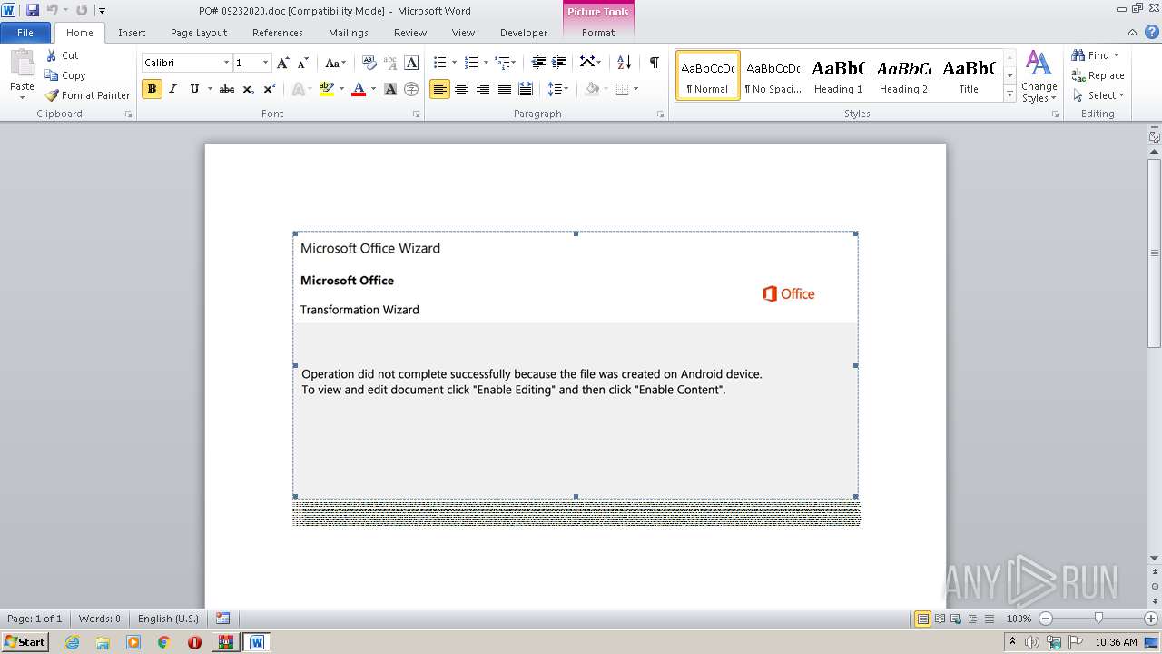Click the Replace button in Editing group
The height and width of the screenshot is (654, 1162).
tap(1098, 75)
